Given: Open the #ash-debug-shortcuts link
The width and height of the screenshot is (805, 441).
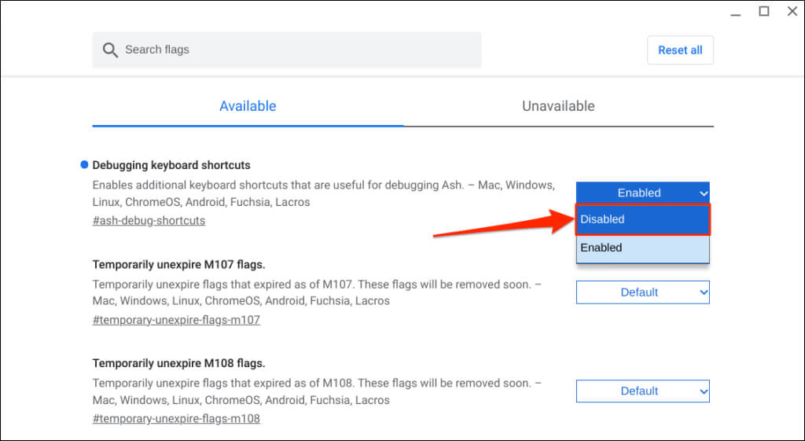Looking at the screenshot, I should click(149, 221).
